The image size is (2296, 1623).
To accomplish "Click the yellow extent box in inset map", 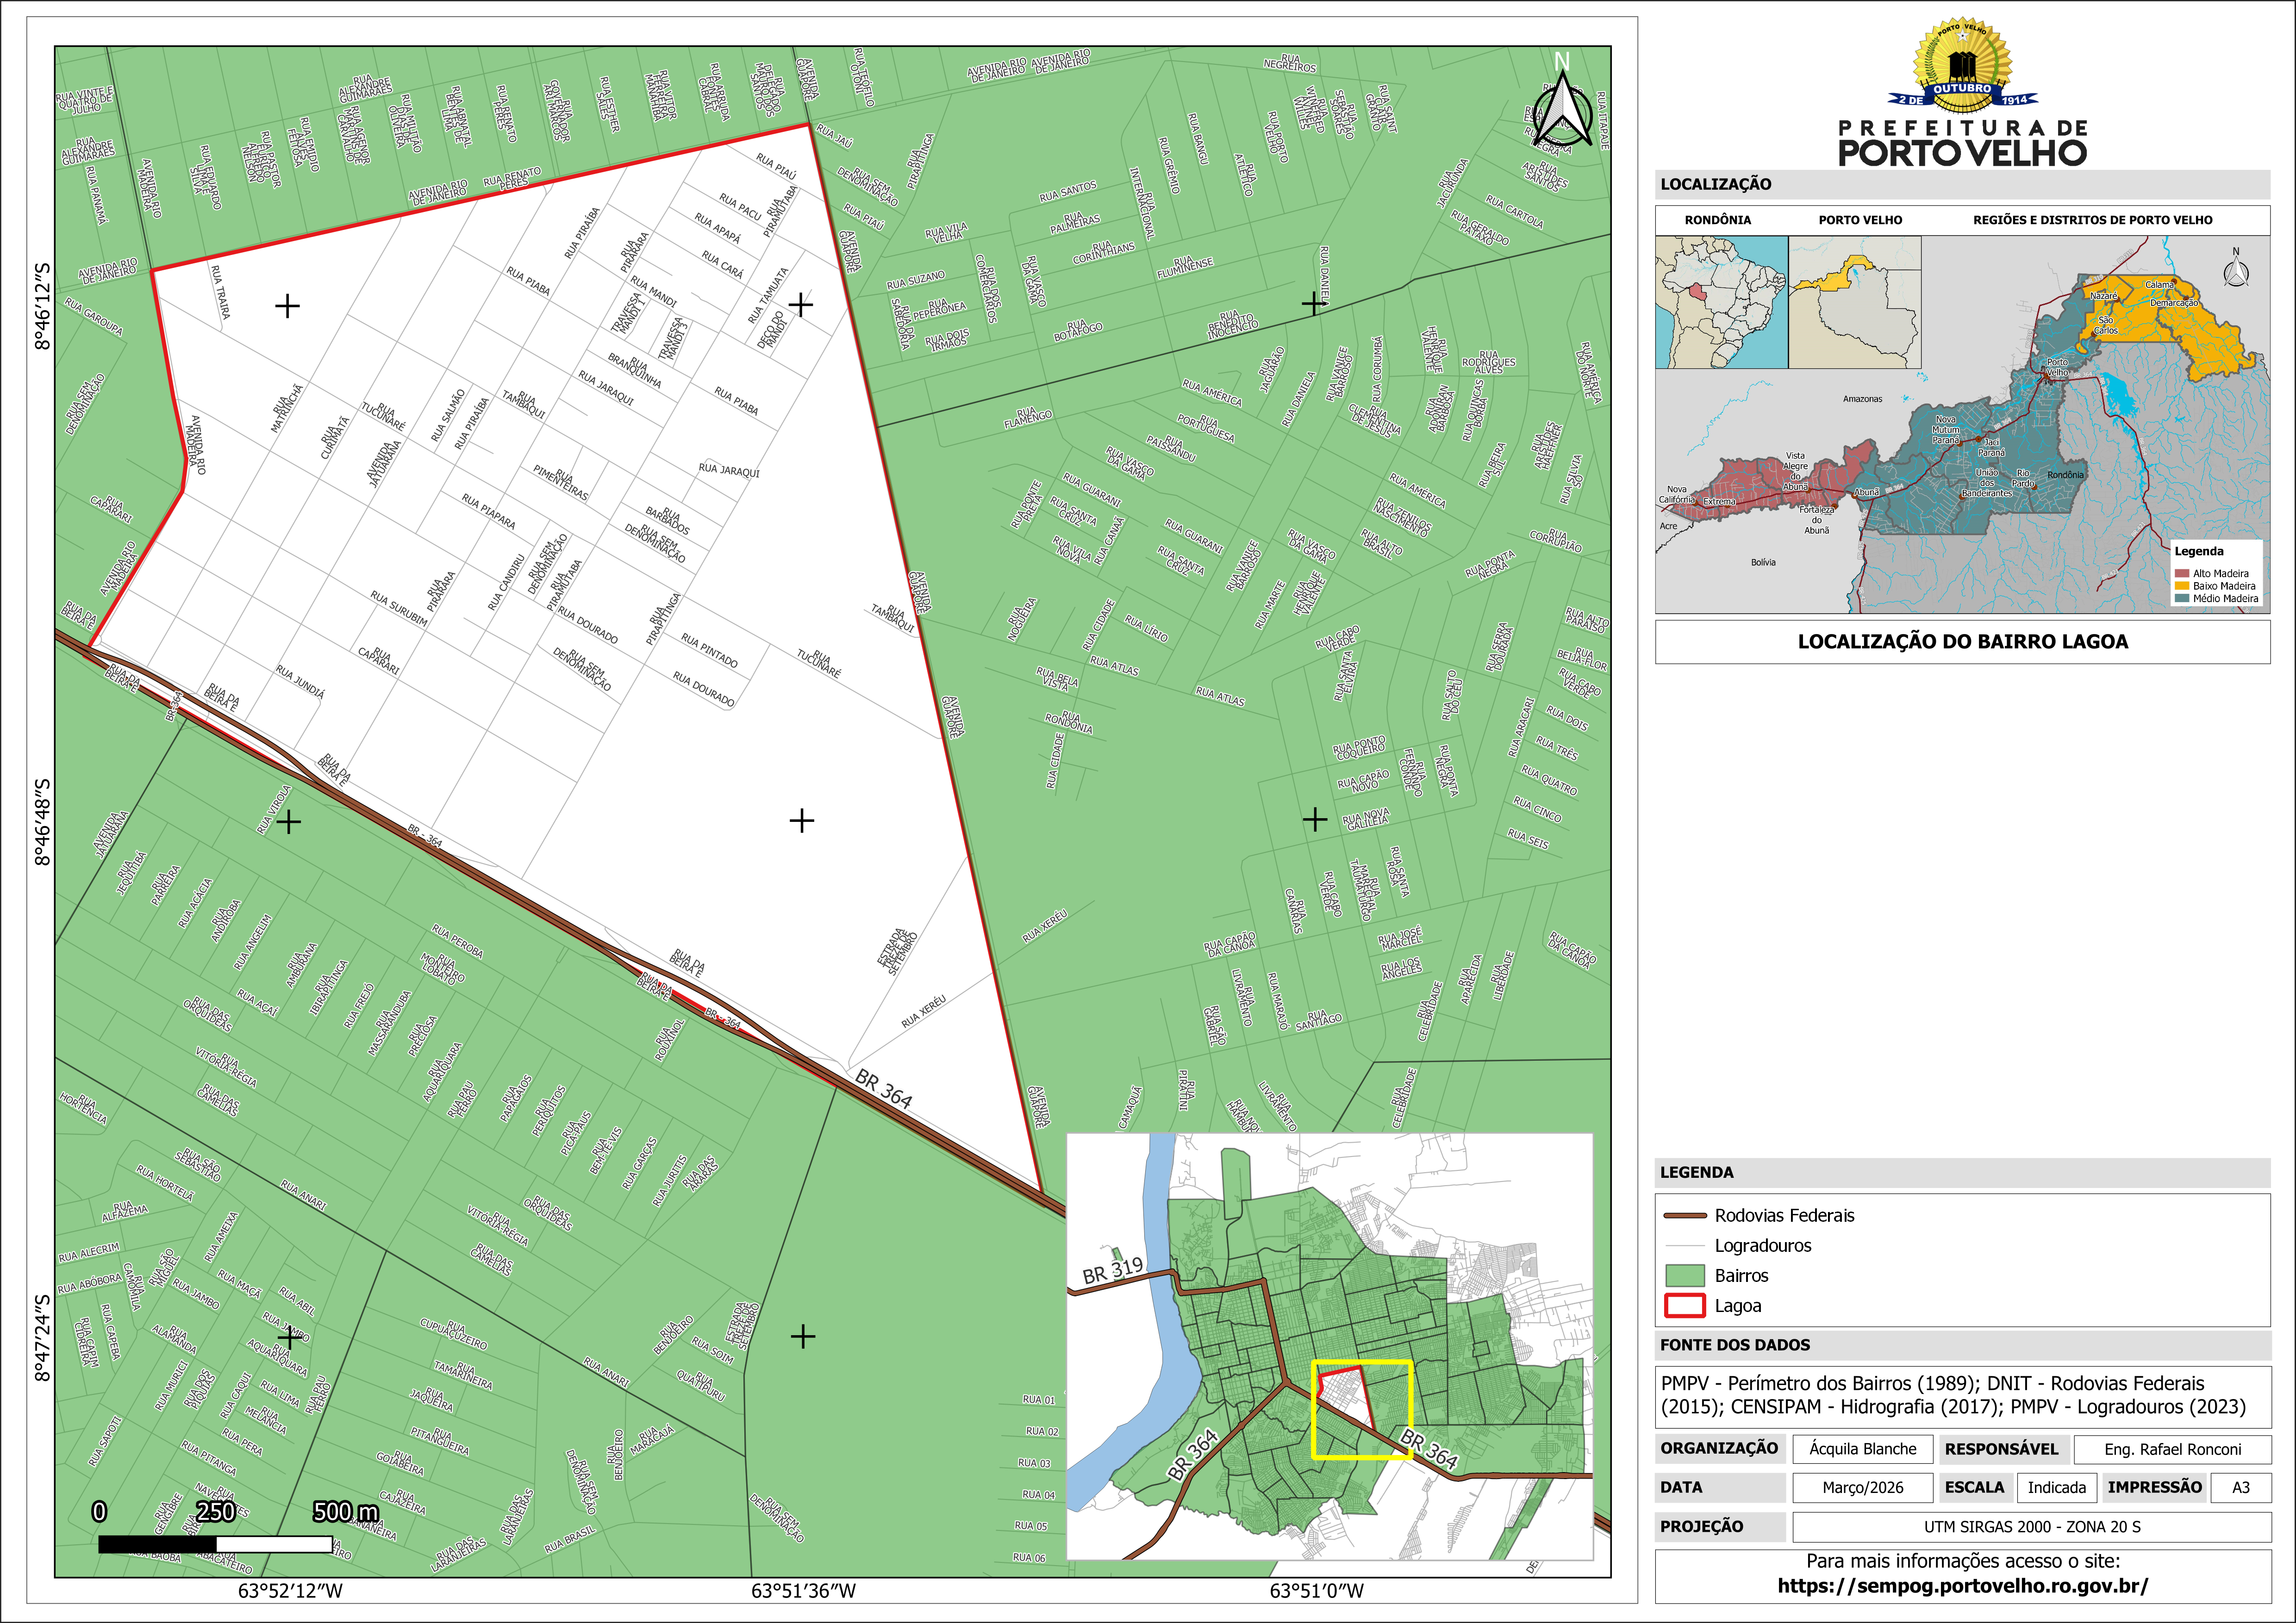I will (x=1361, y=1409).
